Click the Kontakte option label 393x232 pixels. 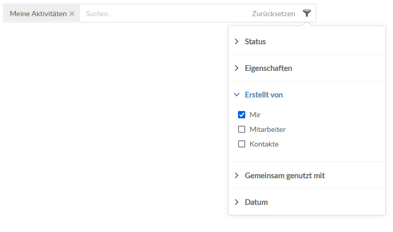(x=264, y=144)
